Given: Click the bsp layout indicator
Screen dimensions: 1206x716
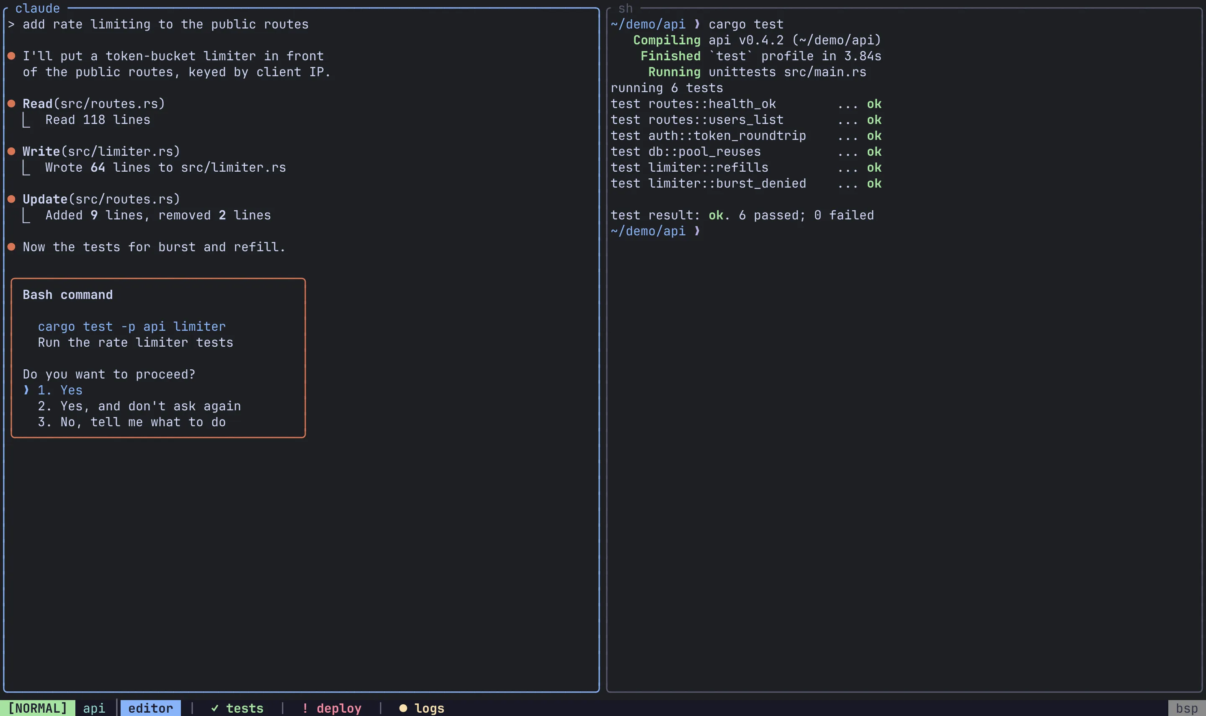Looking at the screenshot, I should pos(1187,708).
